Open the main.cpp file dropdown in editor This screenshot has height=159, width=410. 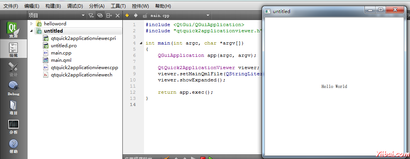tap(208, 15)
